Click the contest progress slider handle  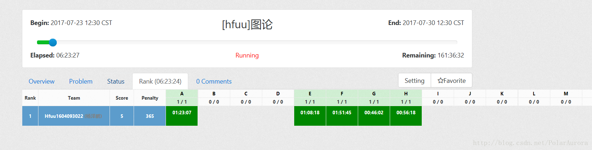[x=53, y=42]
